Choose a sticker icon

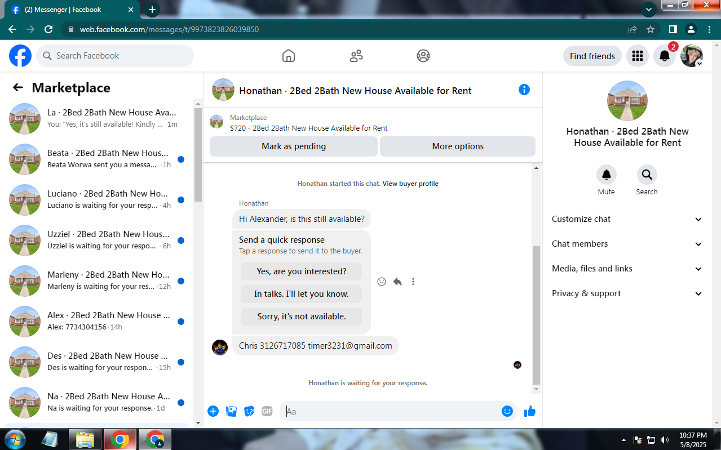pyautogui.click(x=249, y=411)
